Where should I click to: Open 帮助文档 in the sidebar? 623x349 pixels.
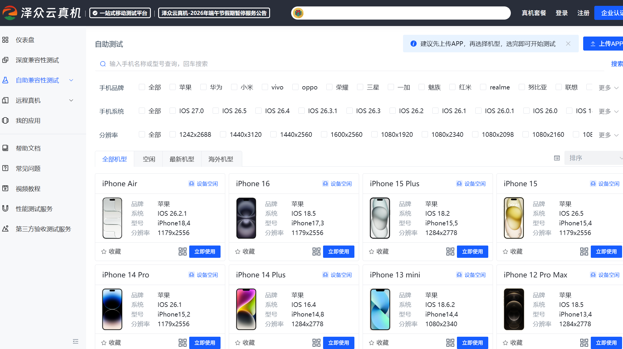(x=28, y=148)
